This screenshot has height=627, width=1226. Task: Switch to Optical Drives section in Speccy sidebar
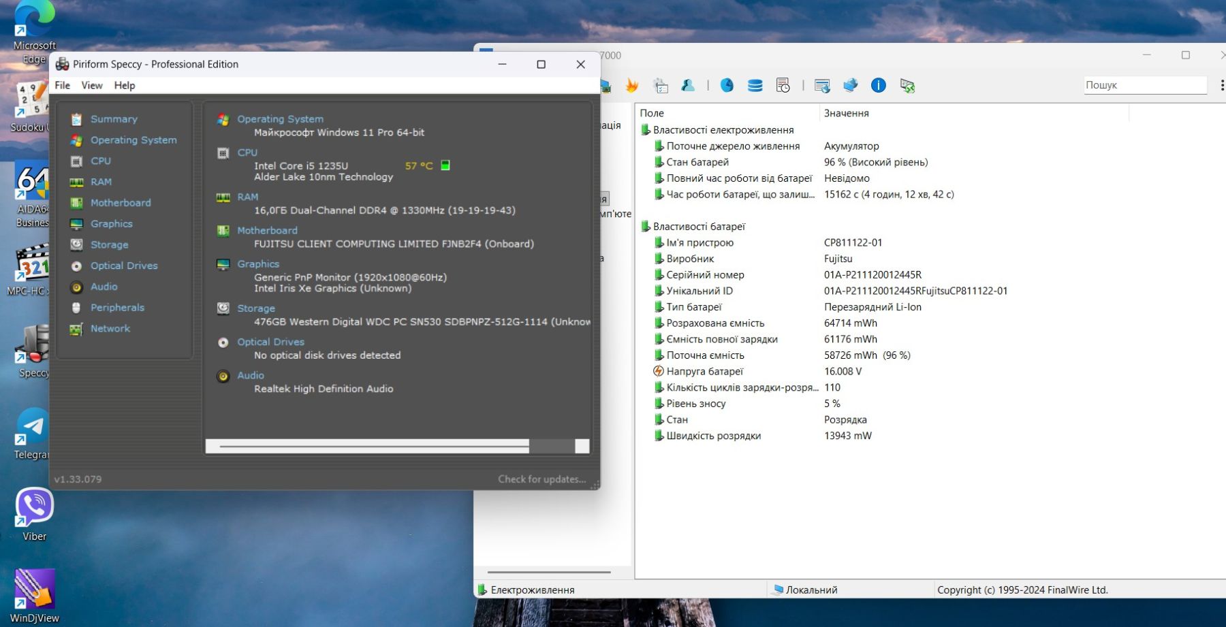pyautogui.click(x=124, y=266)
